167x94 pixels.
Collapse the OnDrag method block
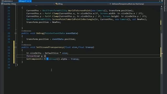pos(16,33)
